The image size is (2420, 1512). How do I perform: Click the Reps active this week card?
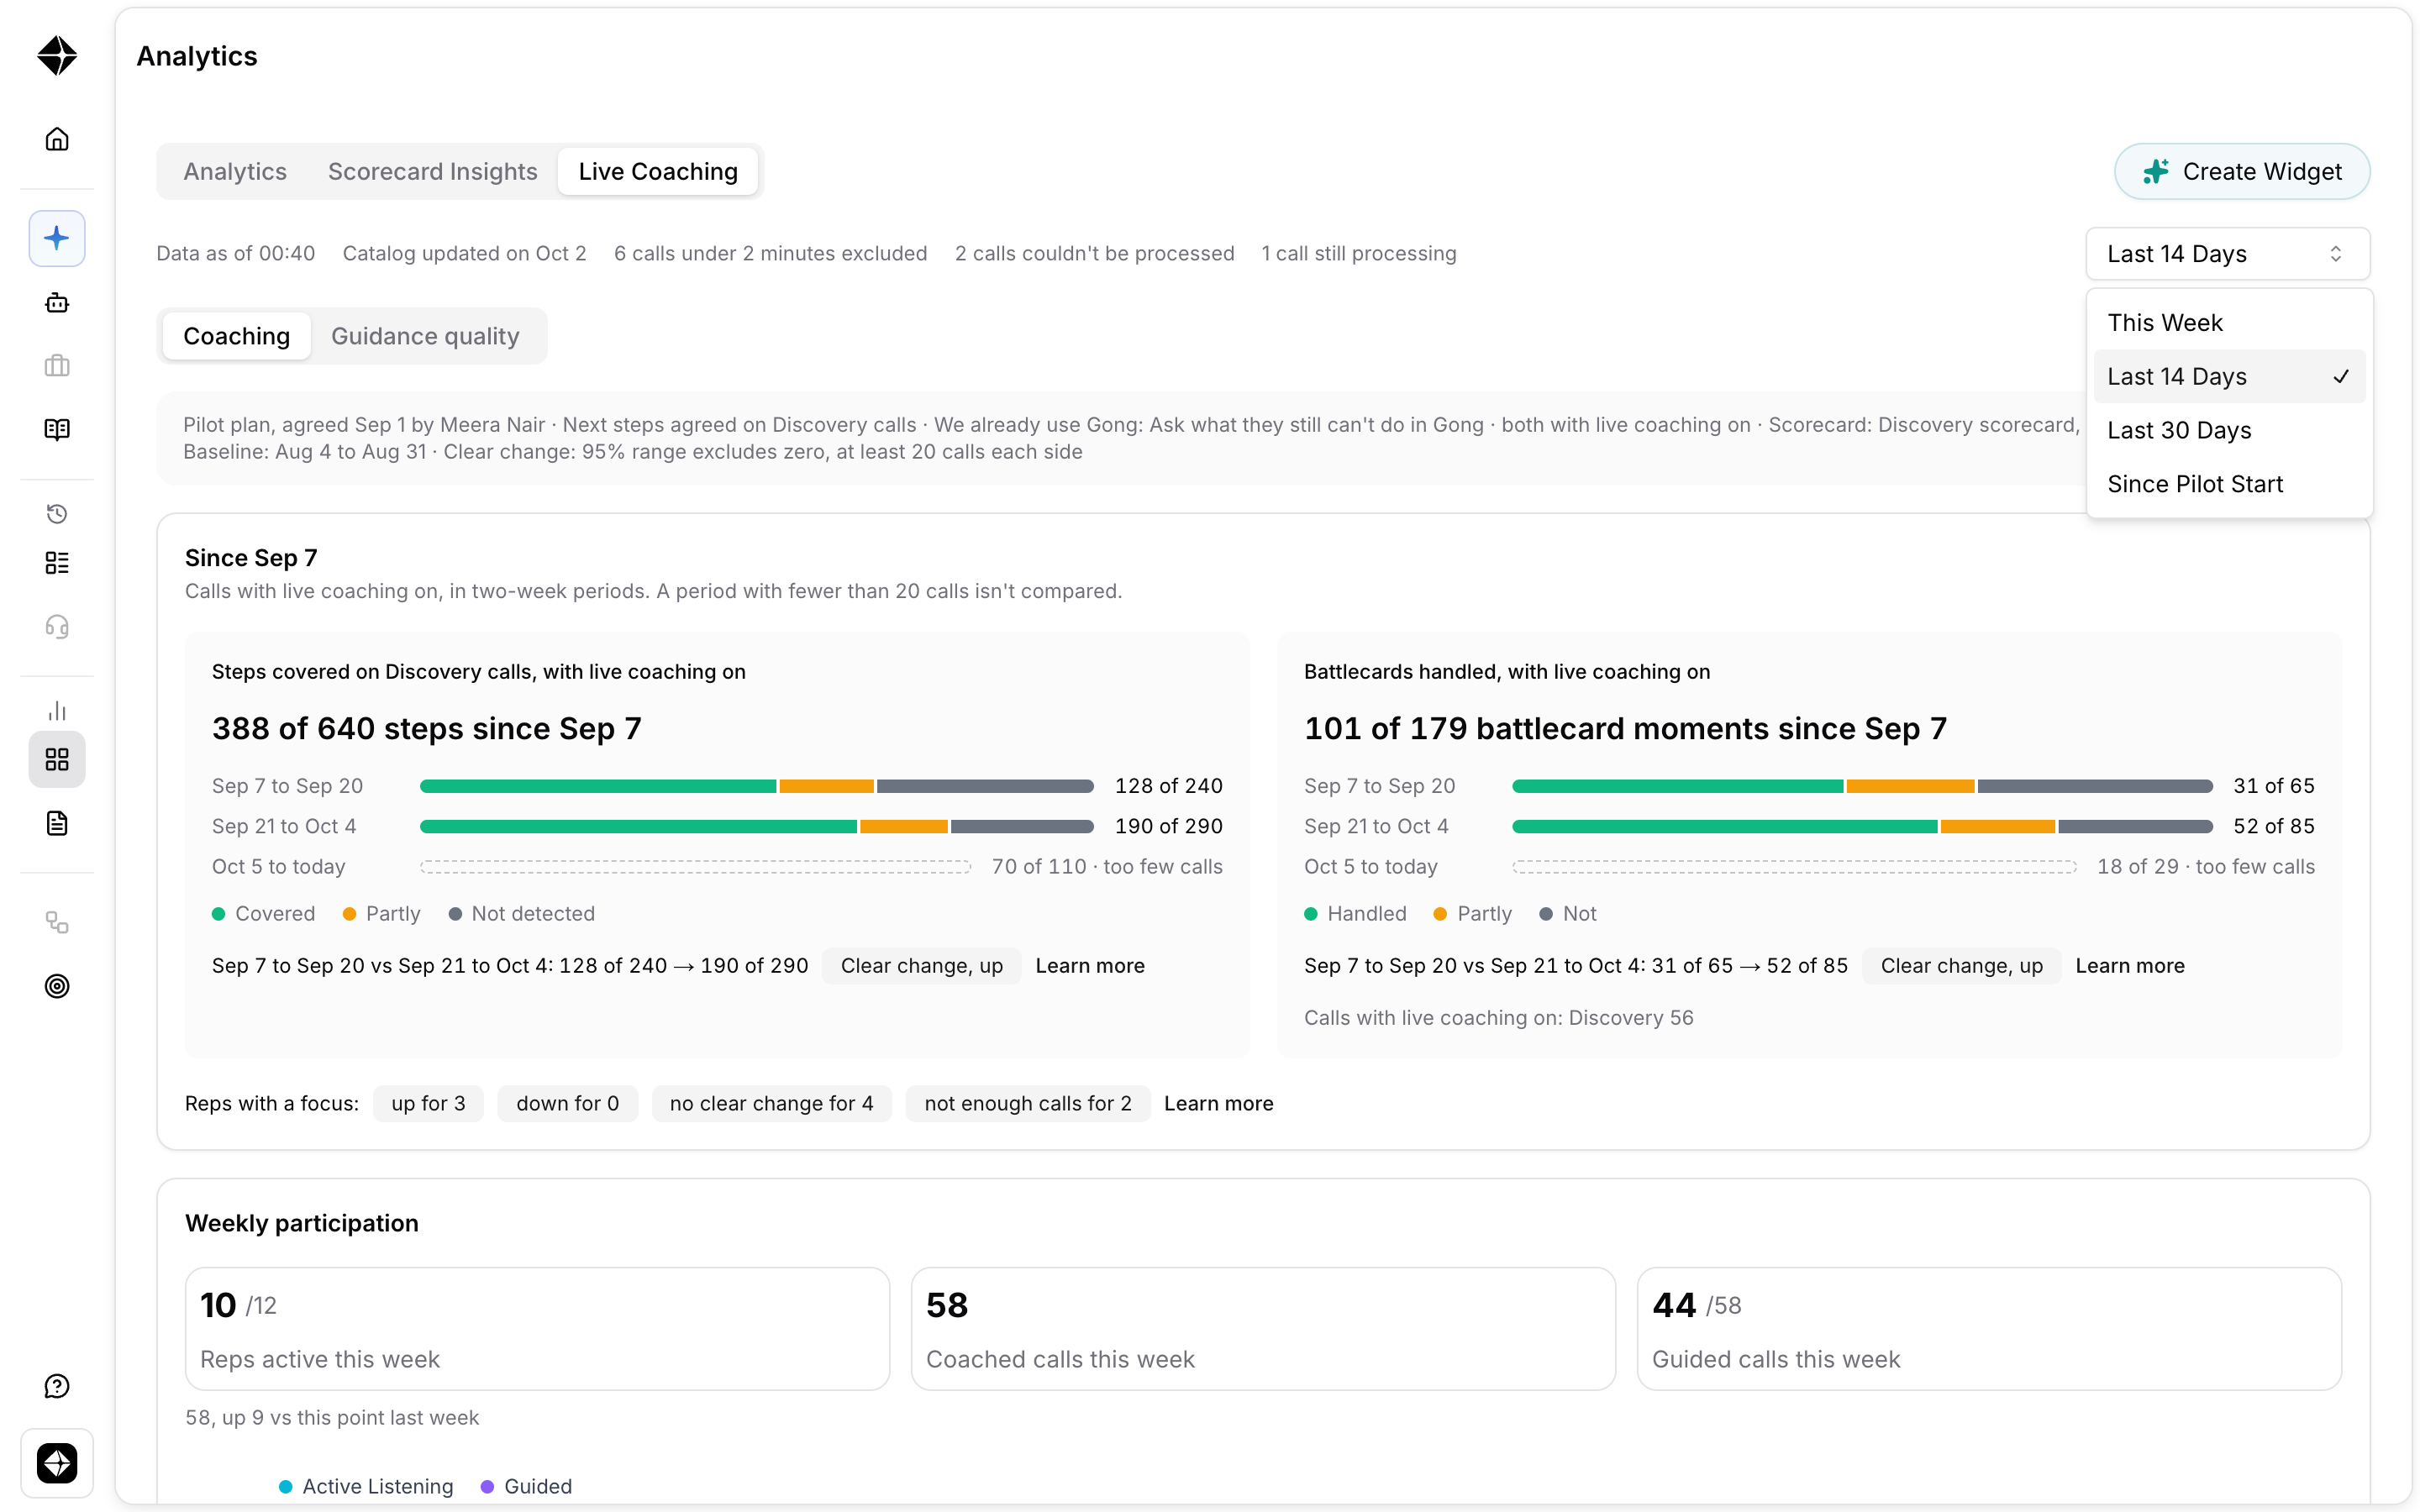point(537,1329)
